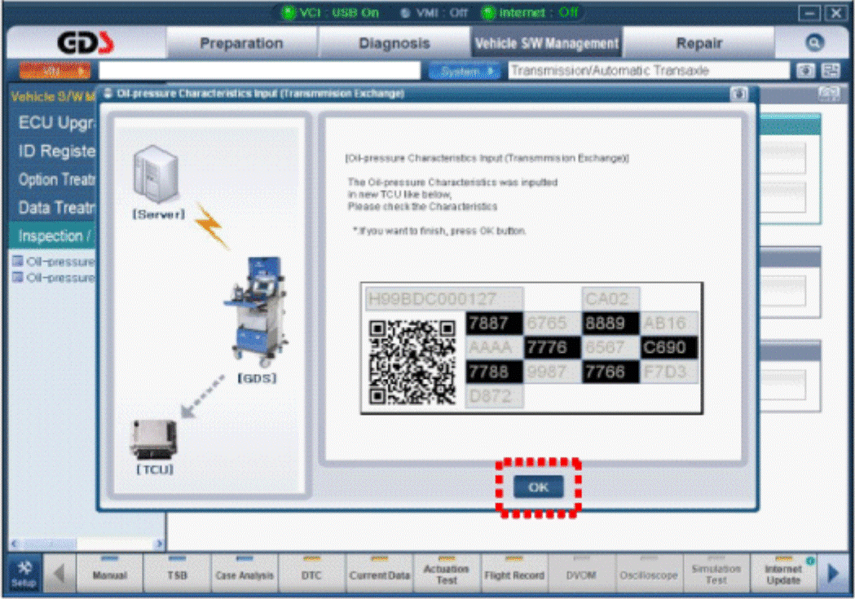Open the Flight Record tool

click(514, 573)
